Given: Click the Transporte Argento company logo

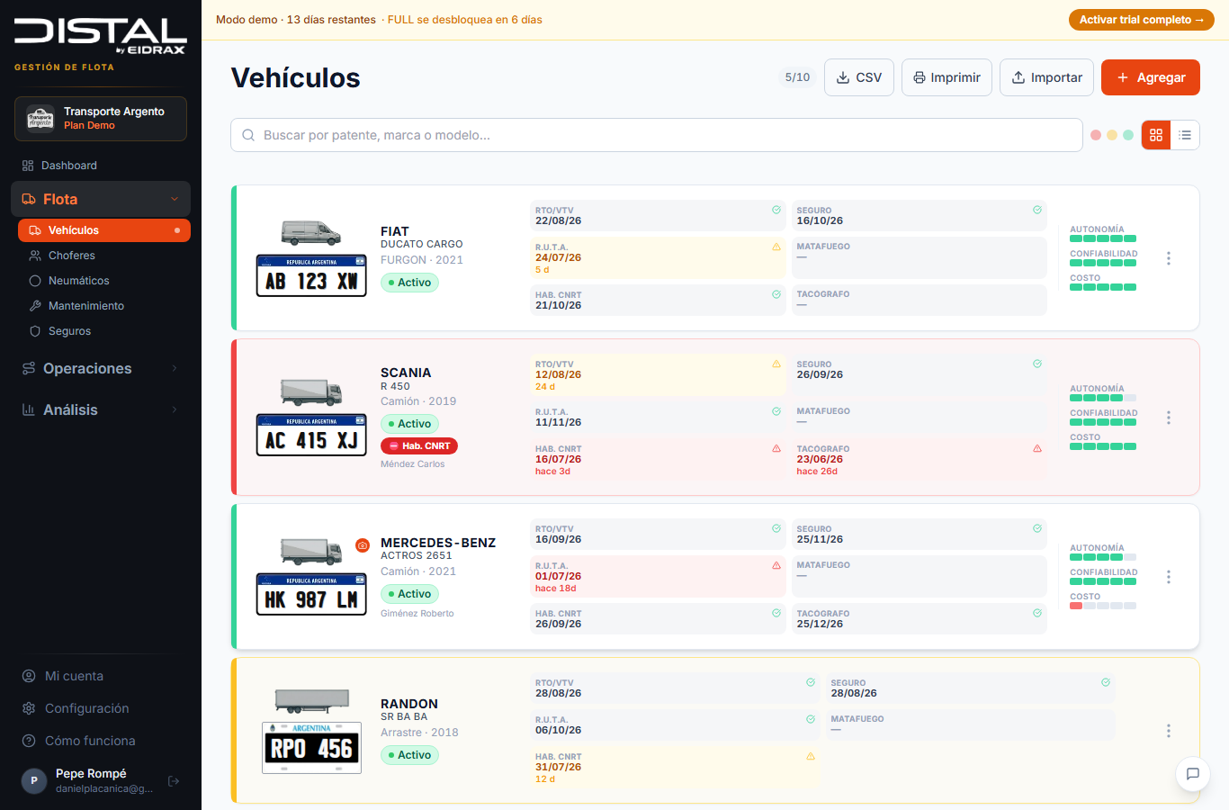Looking at the screenshot, I should click(40, 119).
